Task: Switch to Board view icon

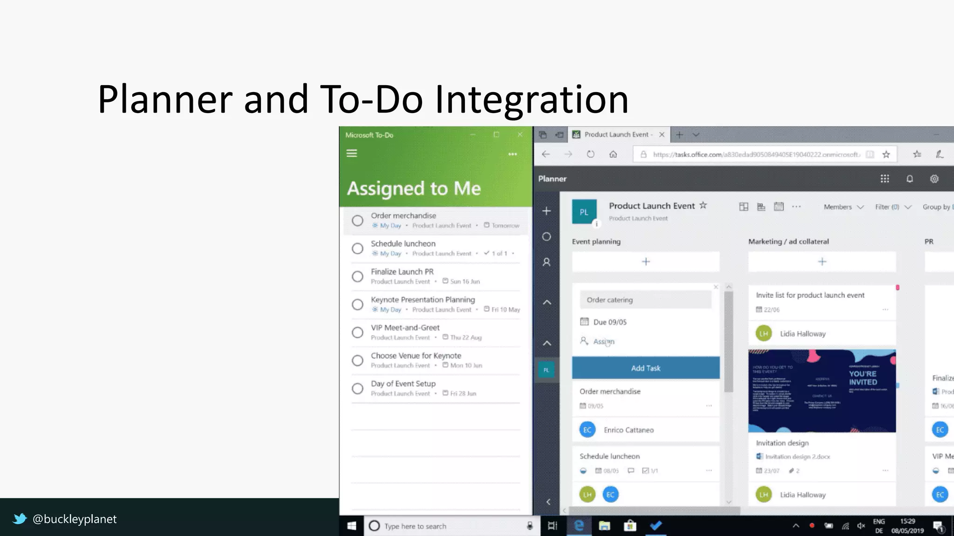Action: [743, 207]
